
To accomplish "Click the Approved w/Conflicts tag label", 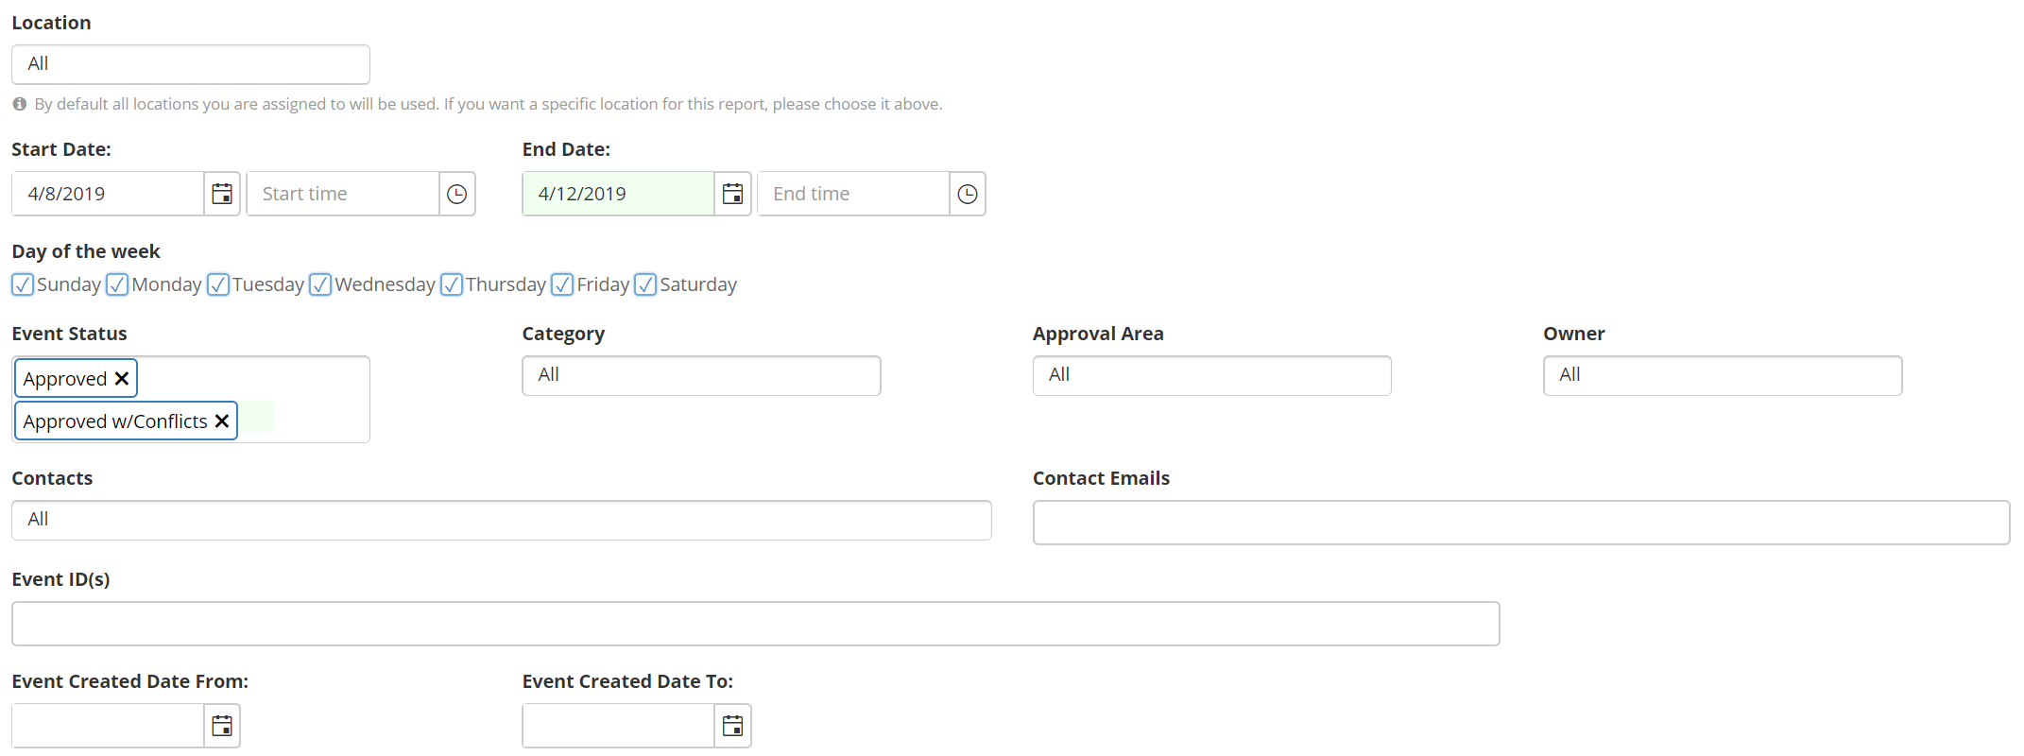I will point(115,421).
